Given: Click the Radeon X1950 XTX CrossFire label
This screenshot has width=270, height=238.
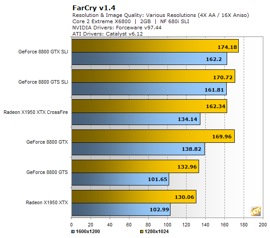Looking at the screenshot, I should [x=36, y=112].
